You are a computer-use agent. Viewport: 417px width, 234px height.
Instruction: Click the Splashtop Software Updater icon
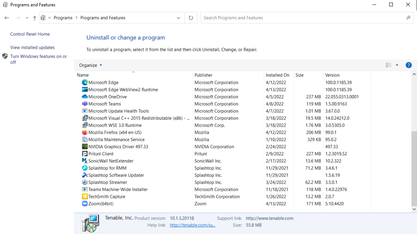click(85, 175)
